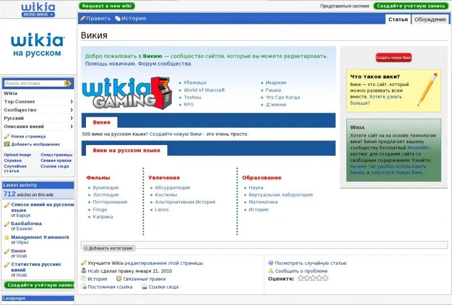
Task: Click the red Создать новую Вики button
Action: 393,58
